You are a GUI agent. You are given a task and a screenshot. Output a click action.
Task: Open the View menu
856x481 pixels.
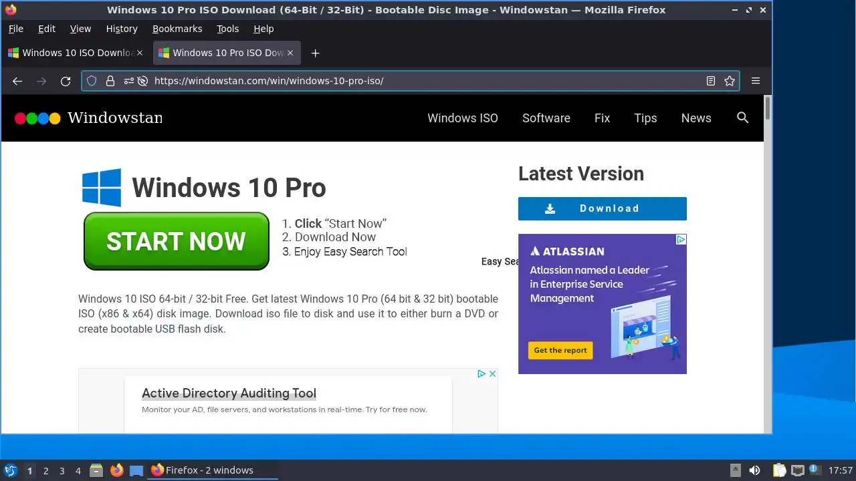tap(80, 29)
